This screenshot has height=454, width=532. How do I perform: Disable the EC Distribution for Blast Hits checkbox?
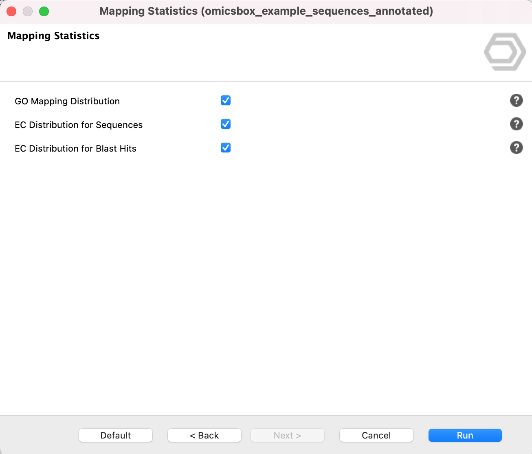point(226,148)
